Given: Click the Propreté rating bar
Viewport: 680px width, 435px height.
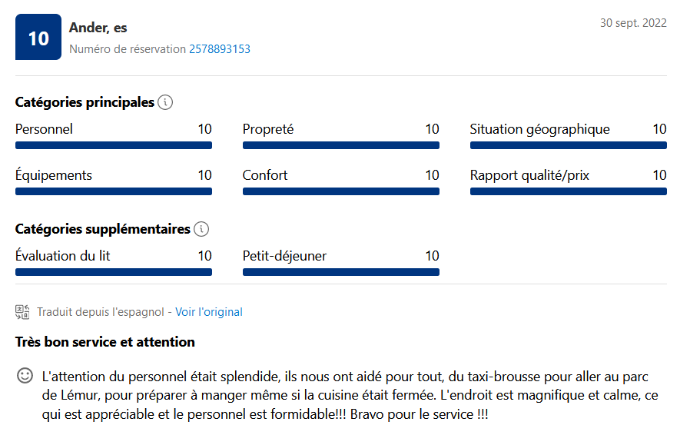Looking at the screenshot, I should (x=341, y=145).
